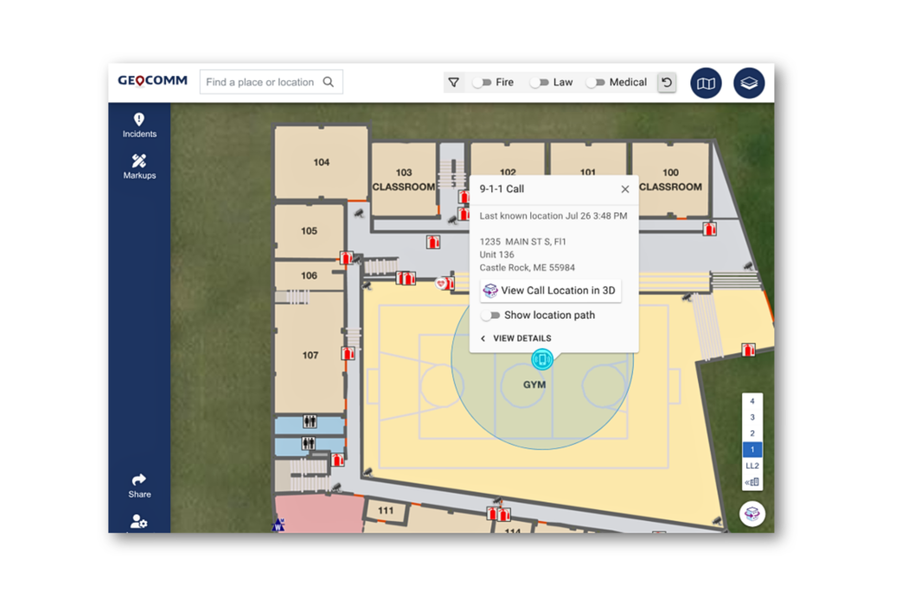Open the user settings icon in sidebar

pos(139,521)
